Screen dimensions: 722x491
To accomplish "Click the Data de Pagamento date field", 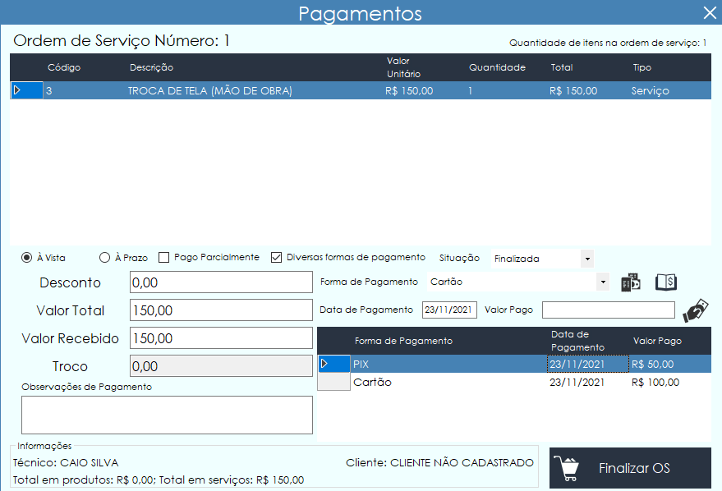I will click(449, 310).
